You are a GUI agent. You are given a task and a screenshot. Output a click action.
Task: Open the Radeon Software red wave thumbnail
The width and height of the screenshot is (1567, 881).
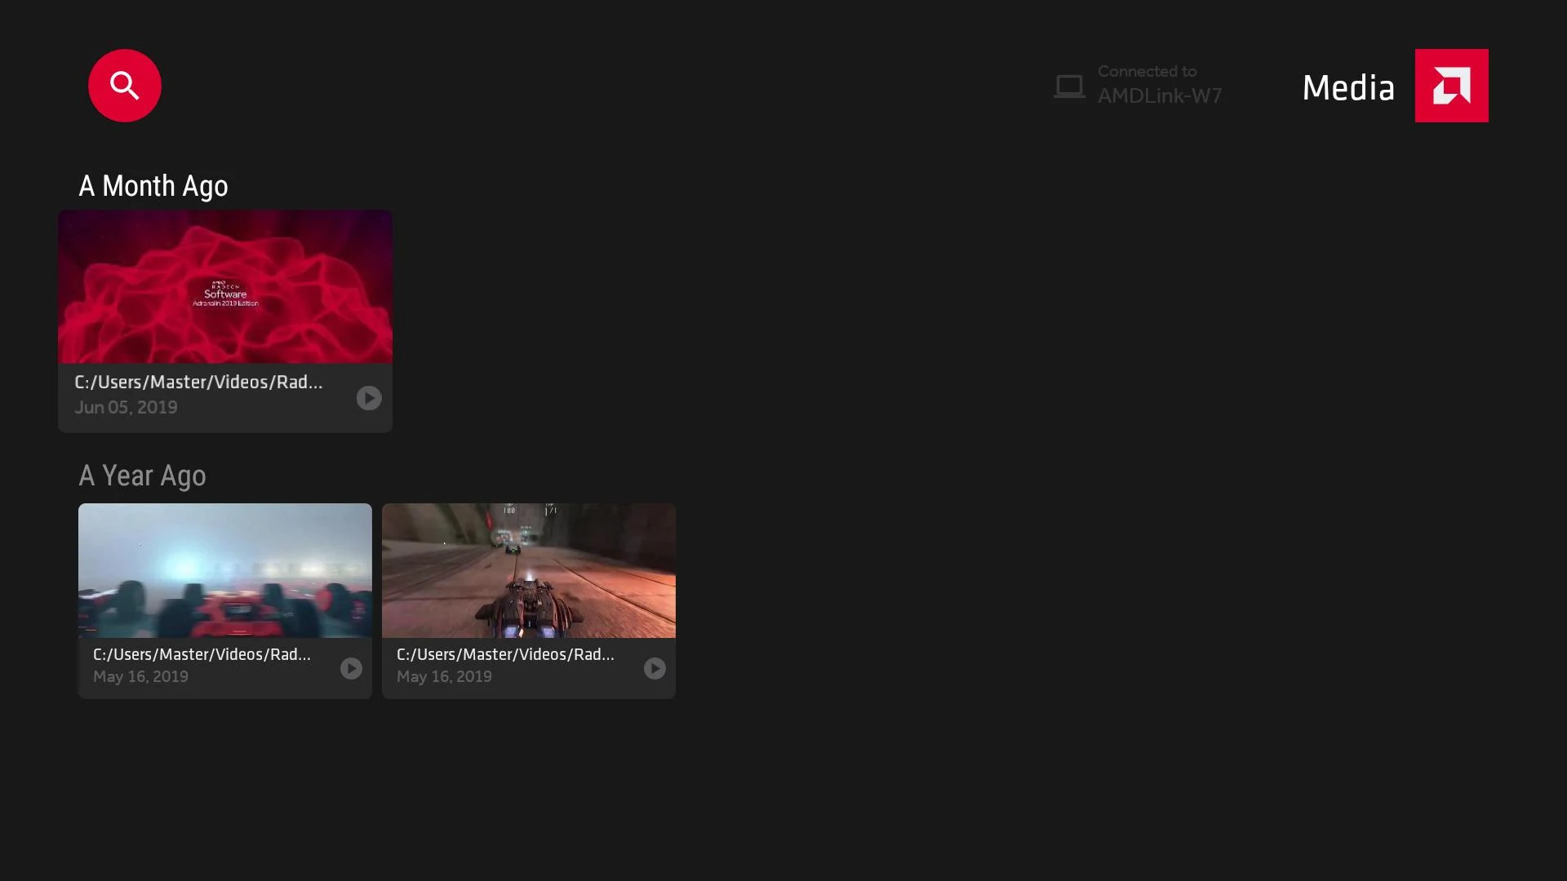(225, 286)
